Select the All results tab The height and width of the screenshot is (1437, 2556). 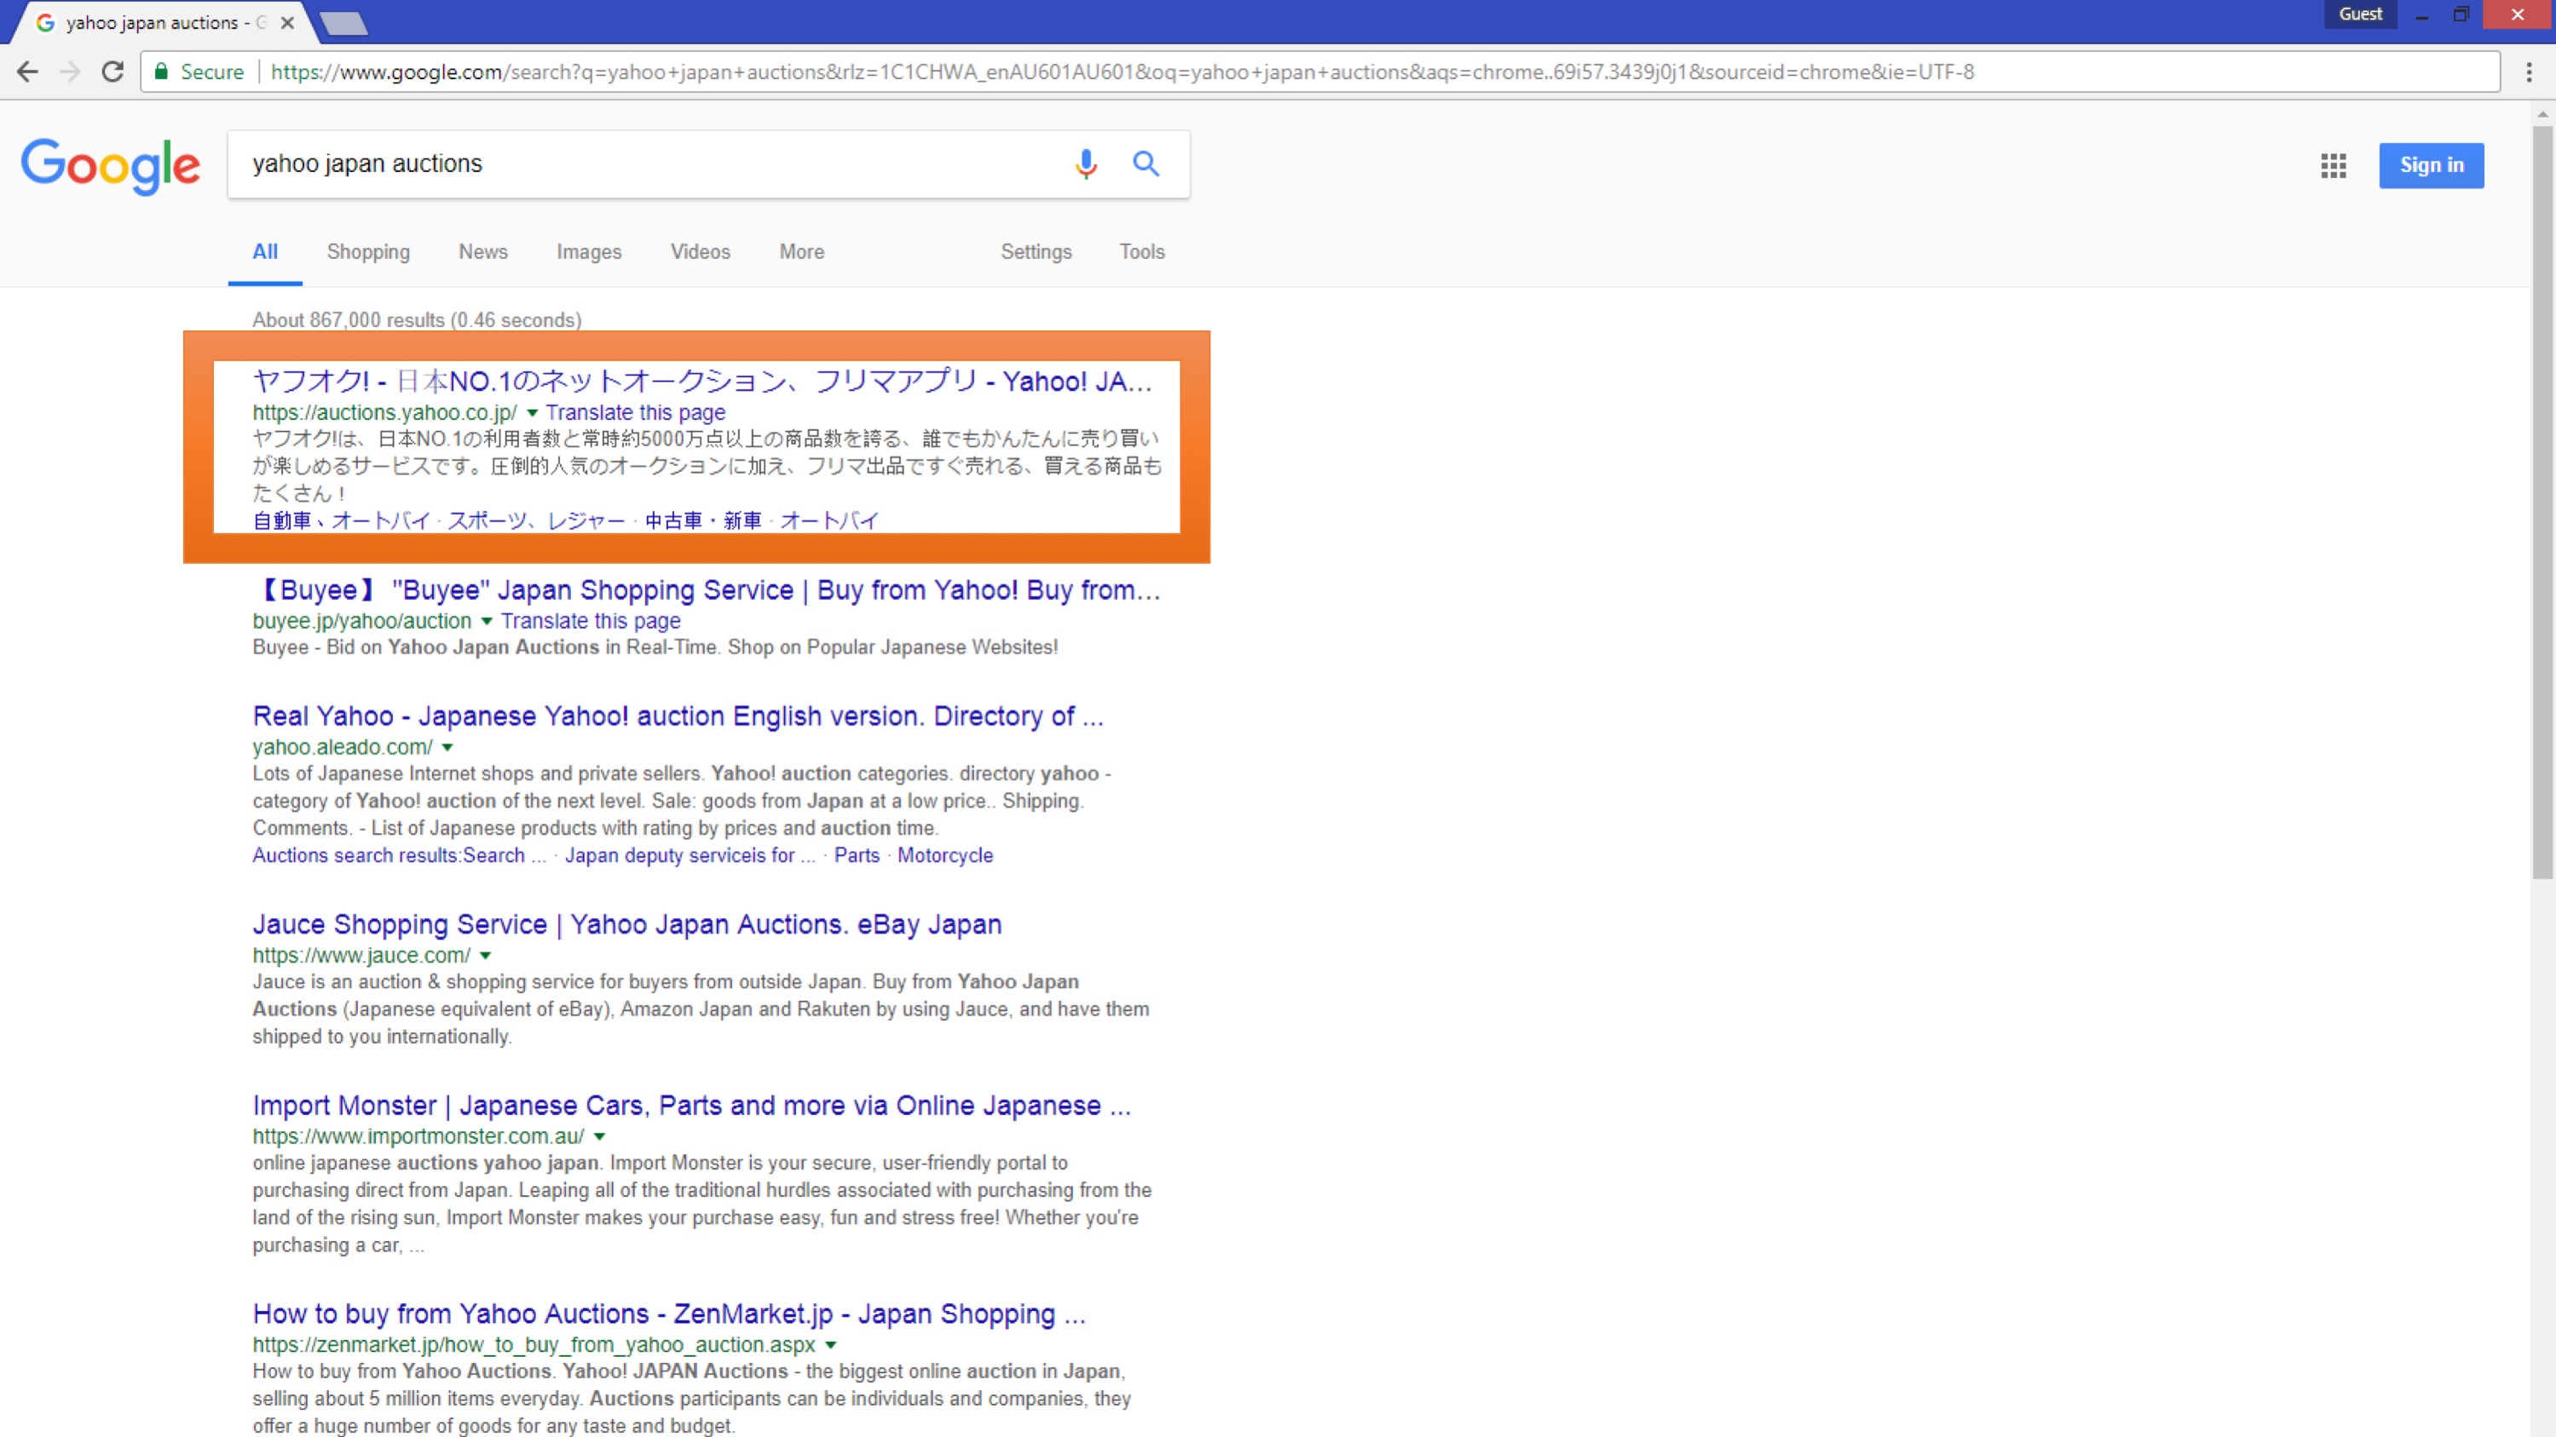point(265,252)
